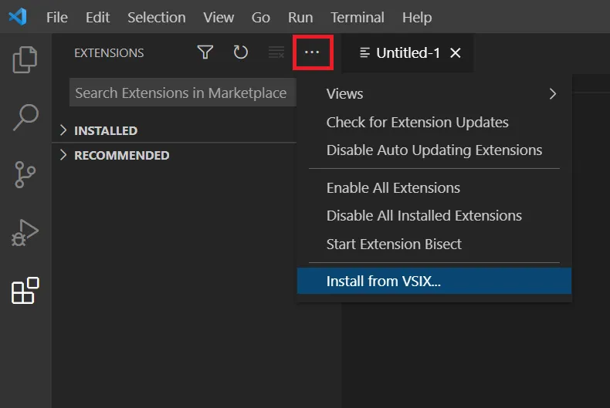The height and width of the screenshot is (408, 610).
Task: Start Extension Bisect from the menu
Action: tap(394, 244)
